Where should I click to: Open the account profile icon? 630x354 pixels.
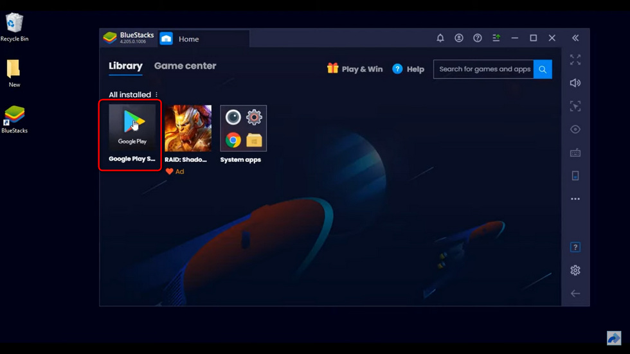(x=459, y=38)
